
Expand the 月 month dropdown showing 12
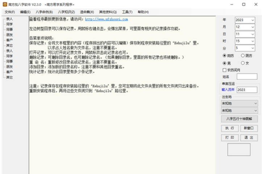pyautogui.click(x=253, y=27)
